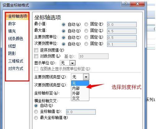Click the 最大值 fixed value field
Viewport: 156px width, 129px height.
[x=122, y=31]
